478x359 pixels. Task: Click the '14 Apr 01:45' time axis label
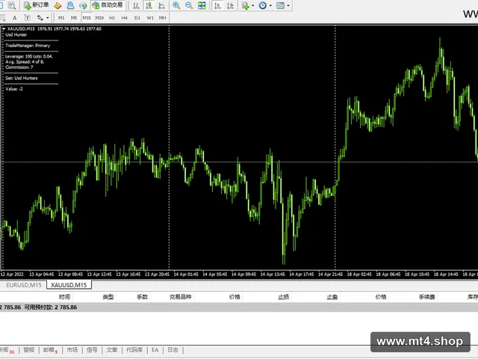[x=186, y=274]
